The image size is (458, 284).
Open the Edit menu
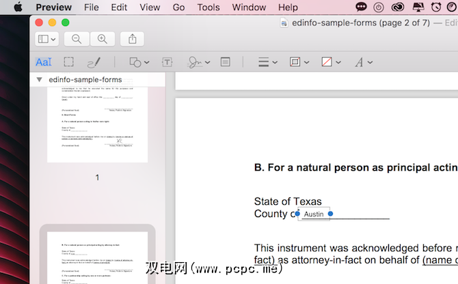(x=119, y=8)
